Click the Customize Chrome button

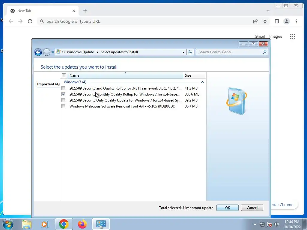(x=285, y=205)
